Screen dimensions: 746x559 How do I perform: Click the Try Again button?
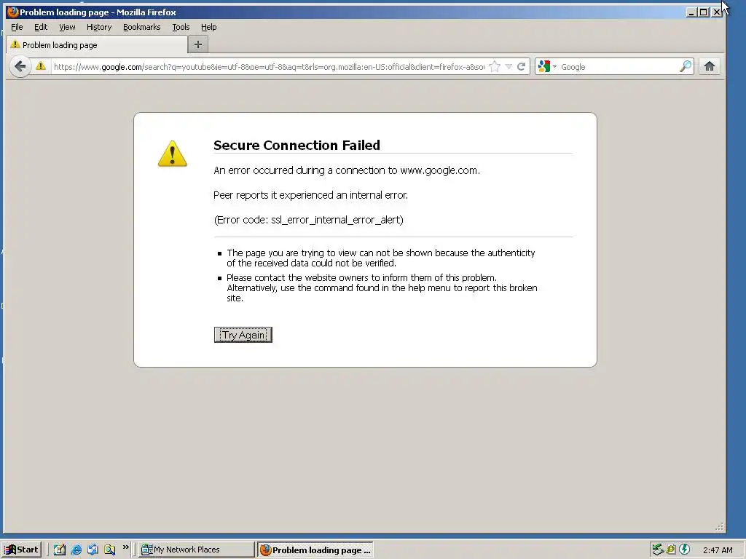pos(243,335)
